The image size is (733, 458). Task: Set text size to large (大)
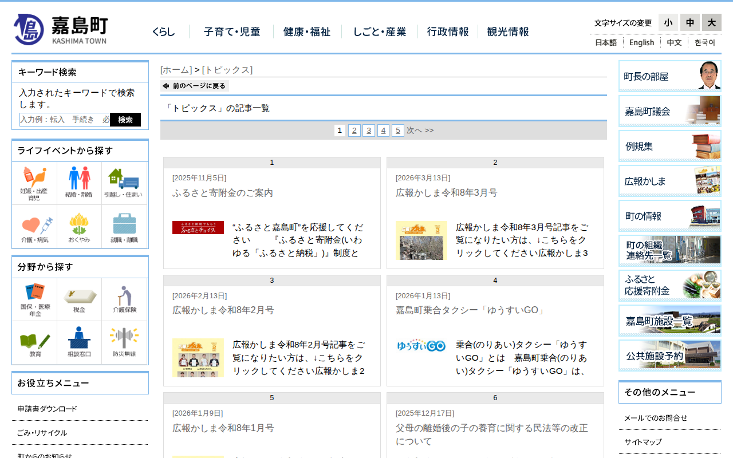click(711, 22)
